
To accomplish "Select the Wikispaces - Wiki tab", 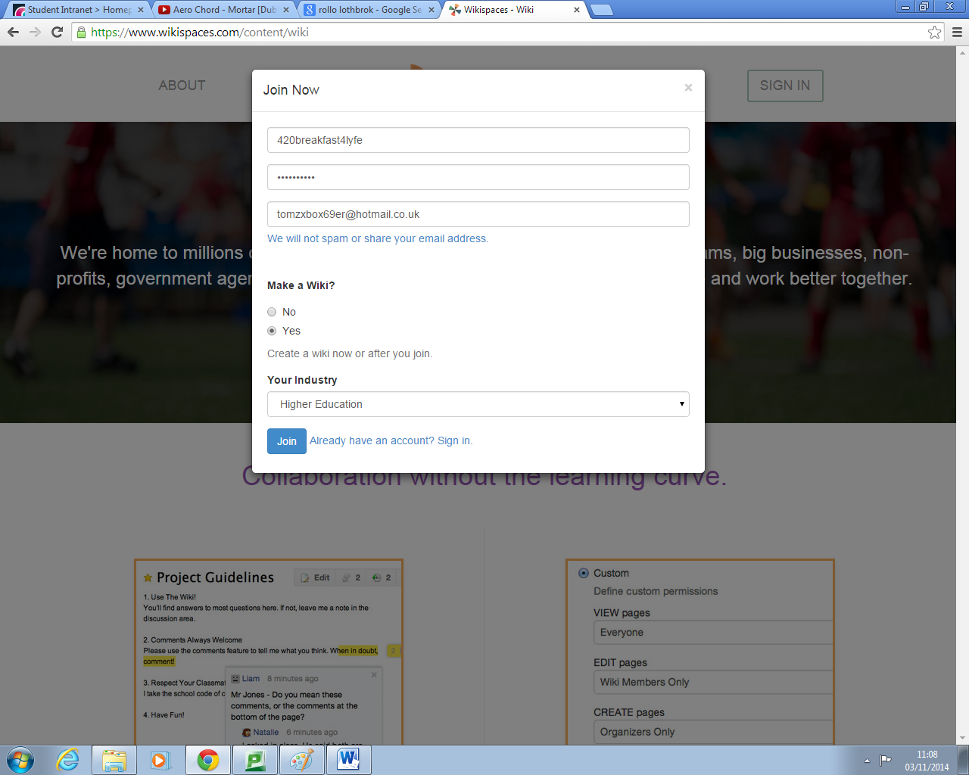I will point(515,10).
